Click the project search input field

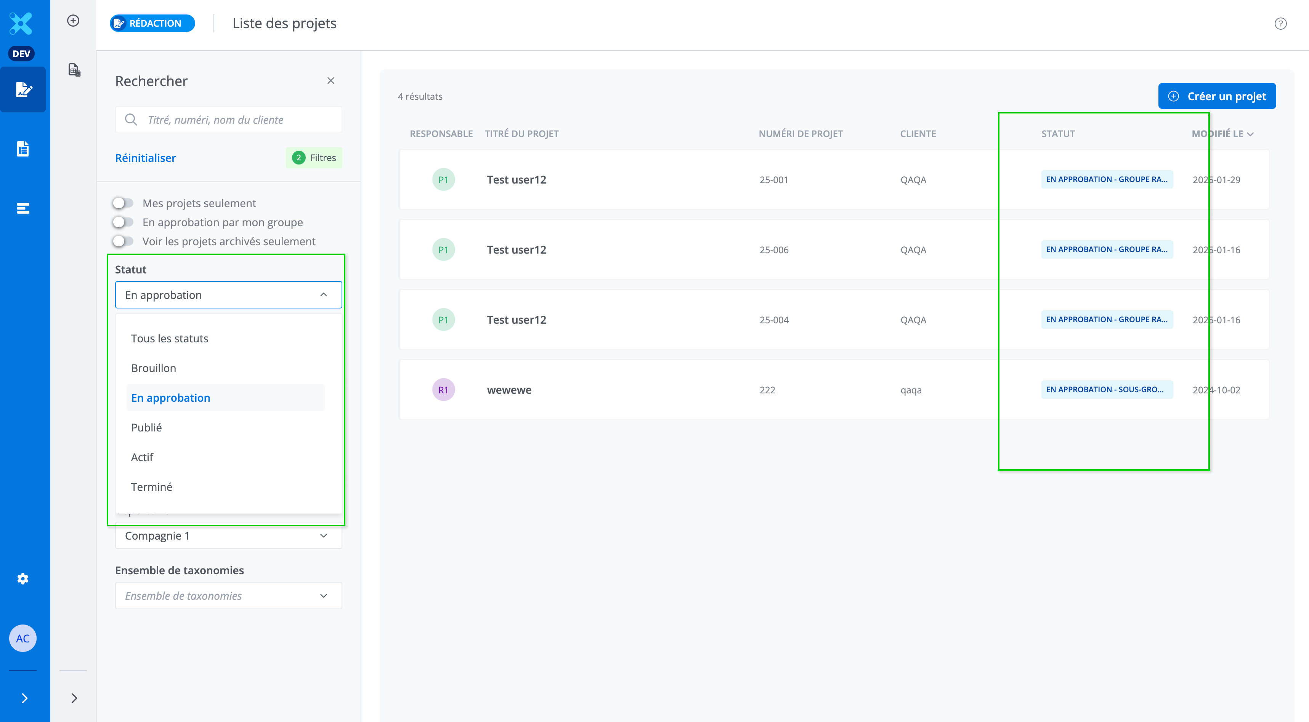239,120
